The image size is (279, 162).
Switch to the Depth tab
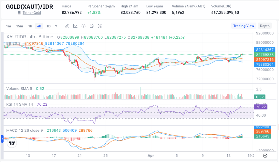click(x=264, y=26)
